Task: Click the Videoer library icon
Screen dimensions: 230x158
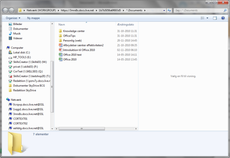Action: [10, 38]
